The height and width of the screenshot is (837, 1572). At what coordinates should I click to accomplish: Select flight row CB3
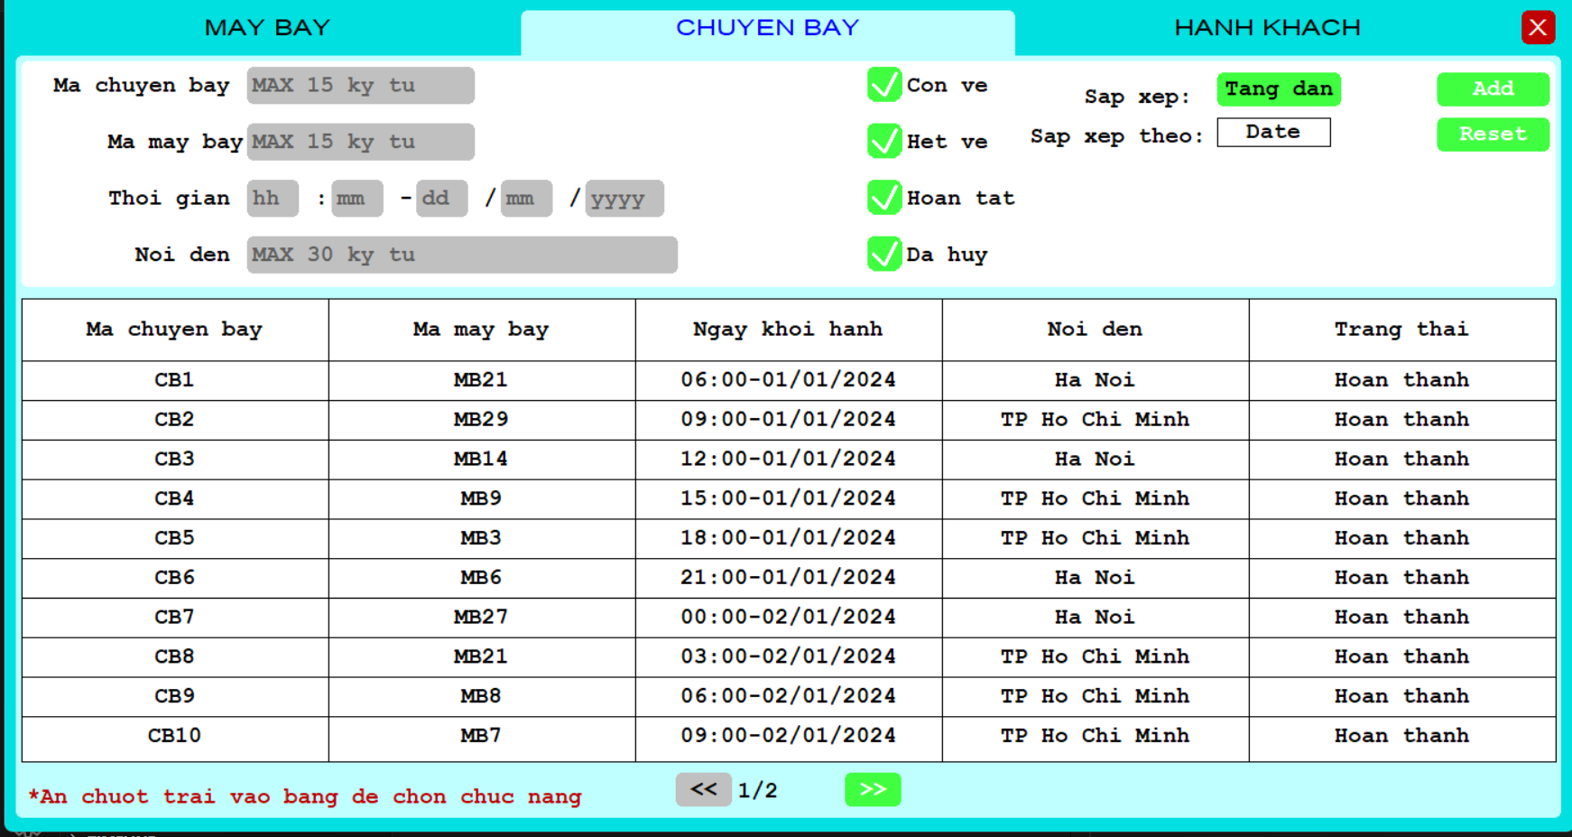pos(789,460)
